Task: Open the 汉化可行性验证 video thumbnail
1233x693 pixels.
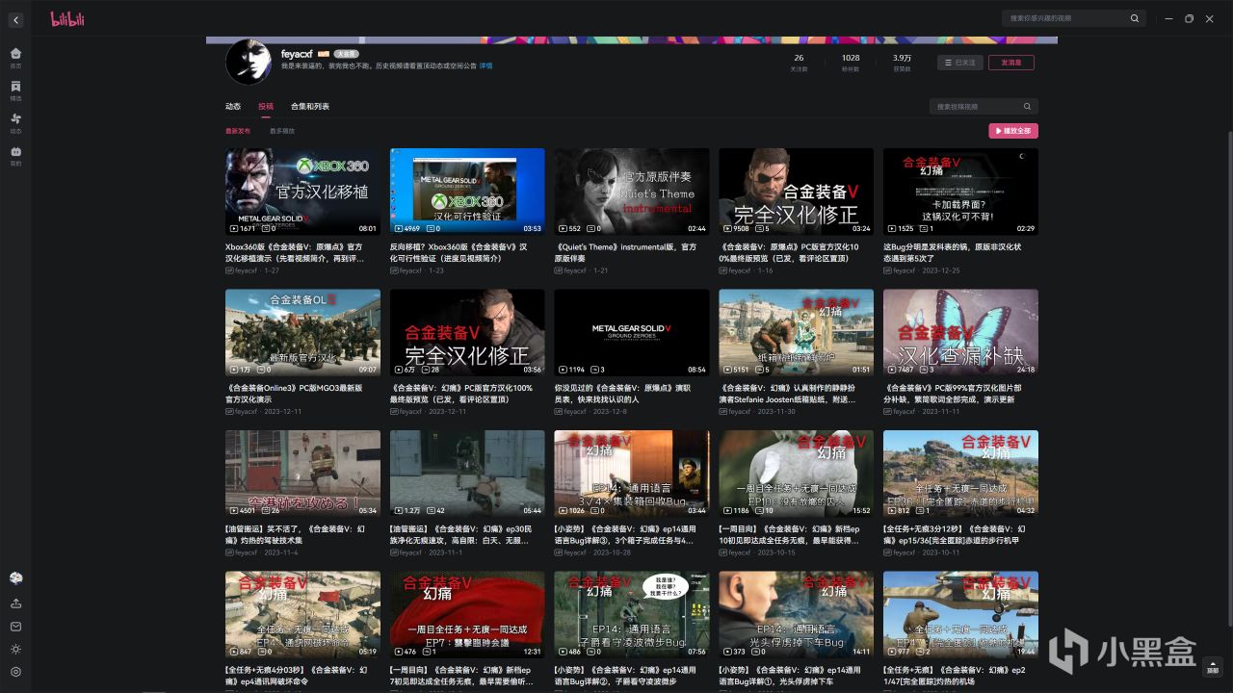Action: pyautogui.click(x=467, y=192)
